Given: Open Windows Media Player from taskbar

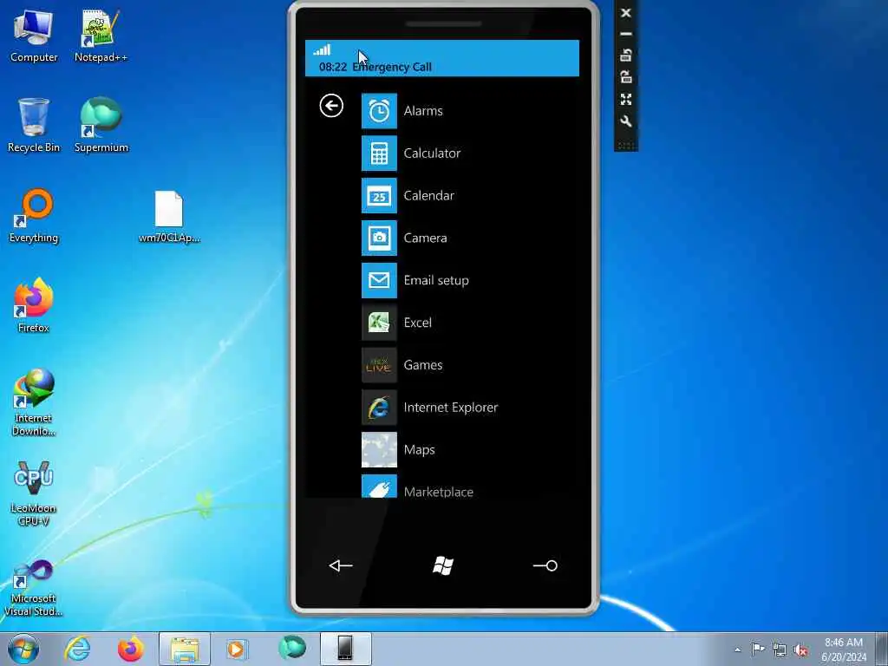Looking at the screenshot, I should (x=236, y=649).
